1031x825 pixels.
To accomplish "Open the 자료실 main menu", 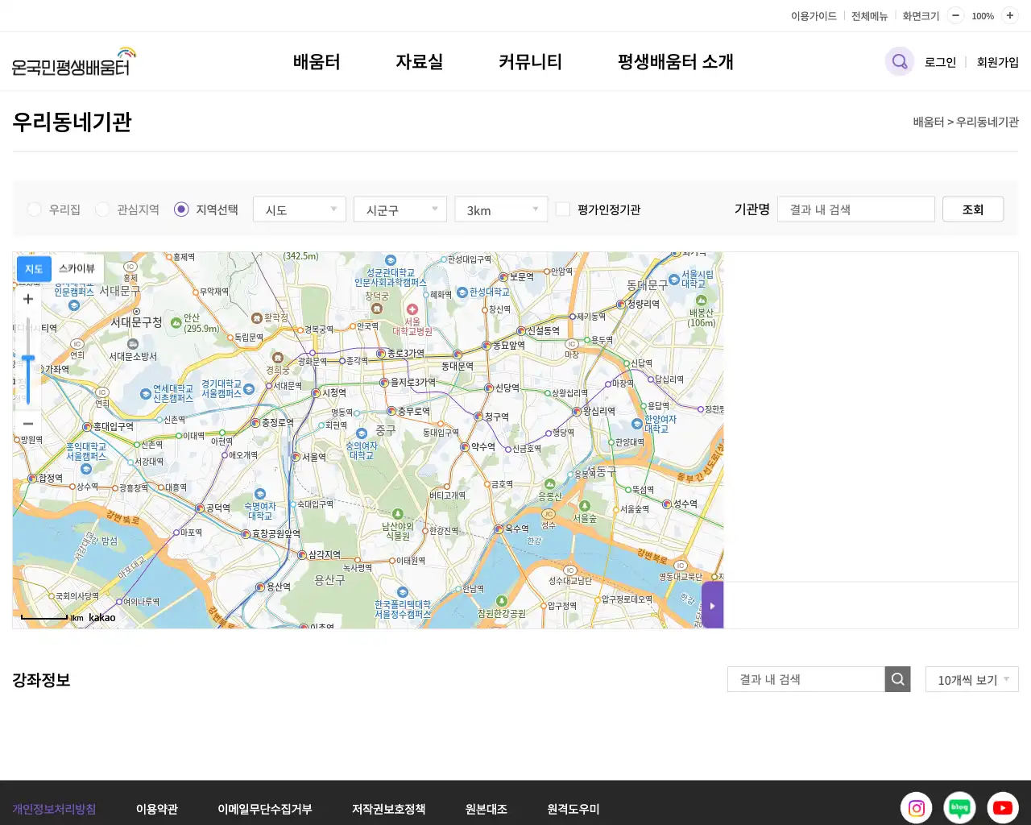I will [x=419, y=62].
